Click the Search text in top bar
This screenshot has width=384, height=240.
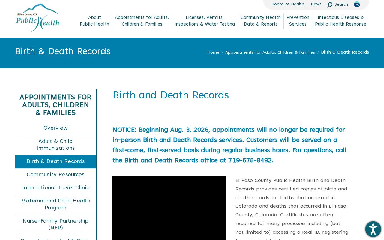pyautogui.click(x=341, y=4)
